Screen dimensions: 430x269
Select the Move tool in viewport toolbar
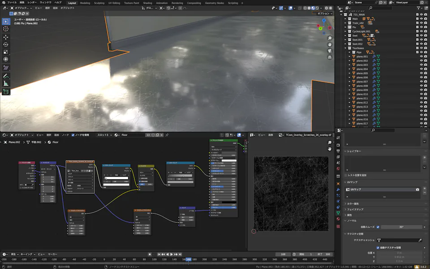6,37
